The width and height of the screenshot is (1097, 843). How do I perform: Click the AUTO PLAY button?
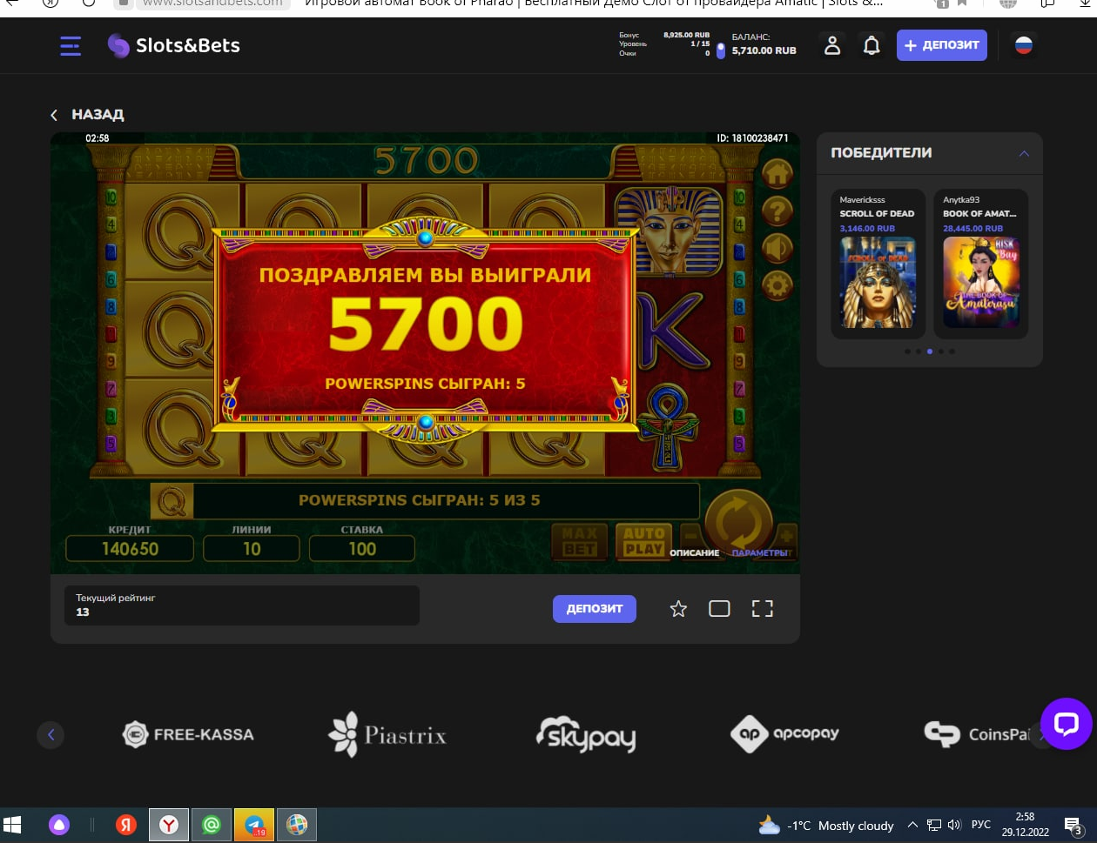644,541
